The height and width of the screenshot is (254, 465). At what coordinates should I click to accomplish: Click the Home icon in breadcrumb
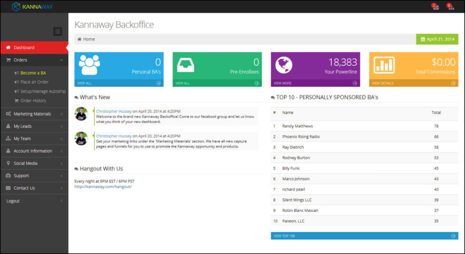79,39
